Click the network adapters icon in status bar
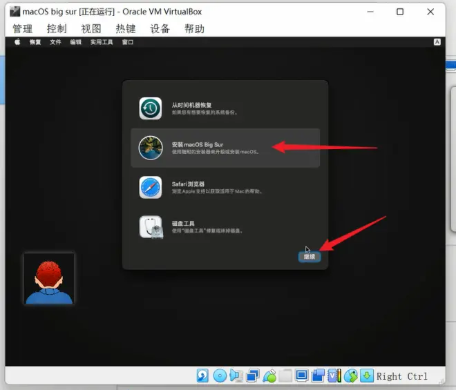The width and height of the screenshot is (456, 390). pyautogui.click(x=253, y=376)
